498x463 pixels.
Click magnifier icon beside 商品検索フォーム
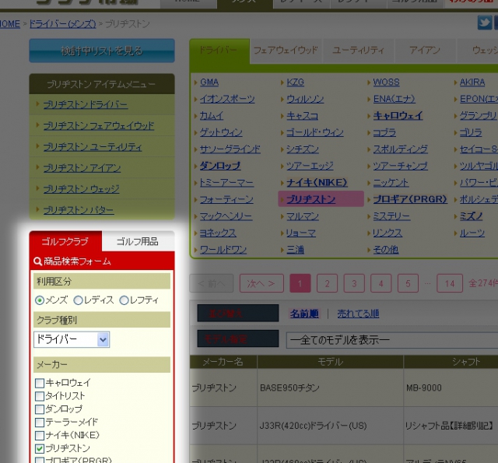pos(37,261)
